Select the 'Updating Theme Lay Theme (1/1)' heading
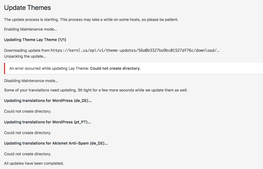The image size is (263, 169). (35, 40)
